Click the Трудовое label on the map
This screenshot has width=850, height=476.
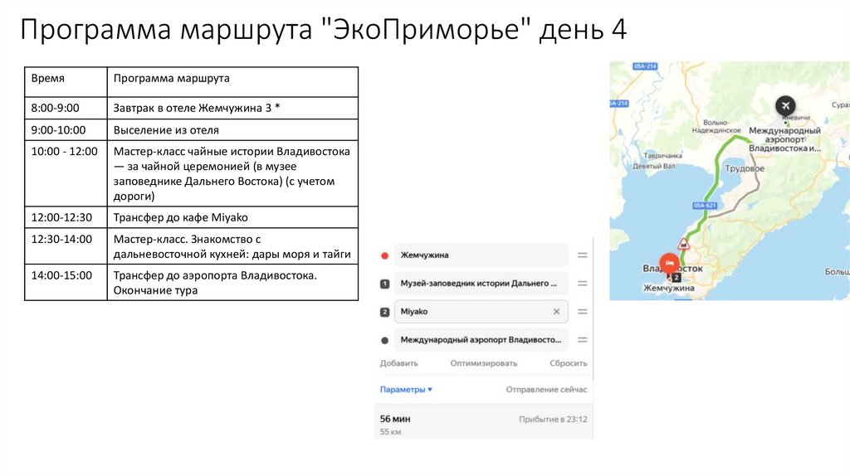pyautogui.click(x=745, y=168)
